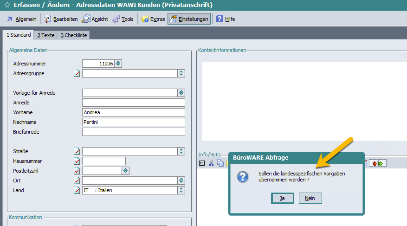Toggle the checkbox next to Adressgruppe
This screenshot has height=226, width=407.
click(77, 73)
